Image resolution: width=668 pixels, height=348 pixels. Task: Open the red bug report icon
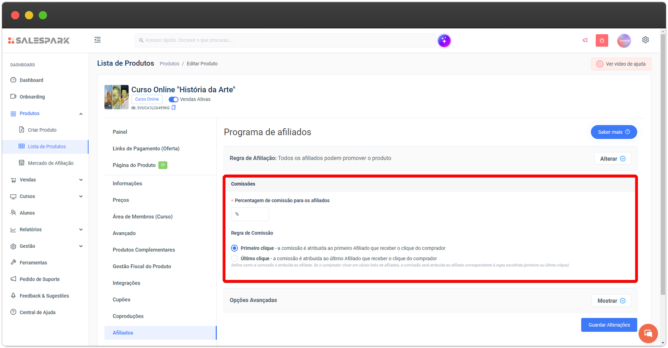(x=602, y=41)
